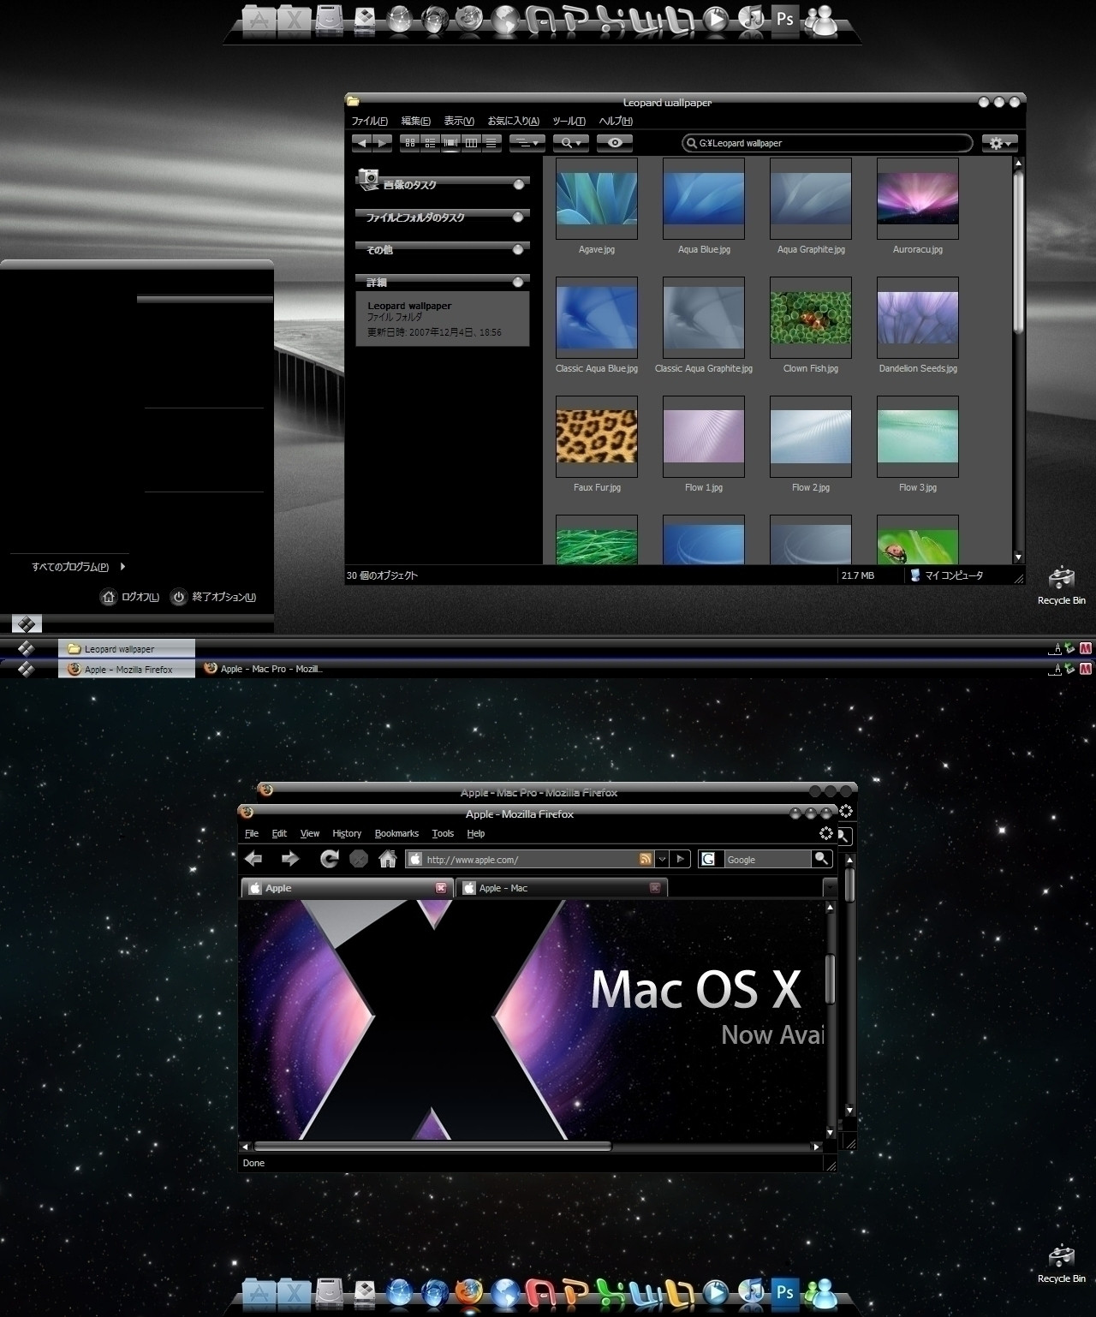Click the マイ コンピュータ status bar entry

click(x=946, y=575)
